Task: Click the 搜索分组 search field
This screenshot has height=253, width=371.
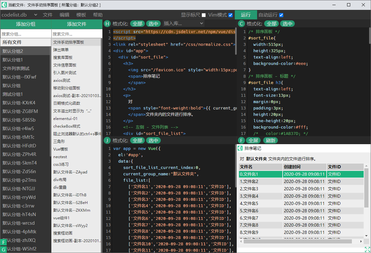Action: point(26,34)
